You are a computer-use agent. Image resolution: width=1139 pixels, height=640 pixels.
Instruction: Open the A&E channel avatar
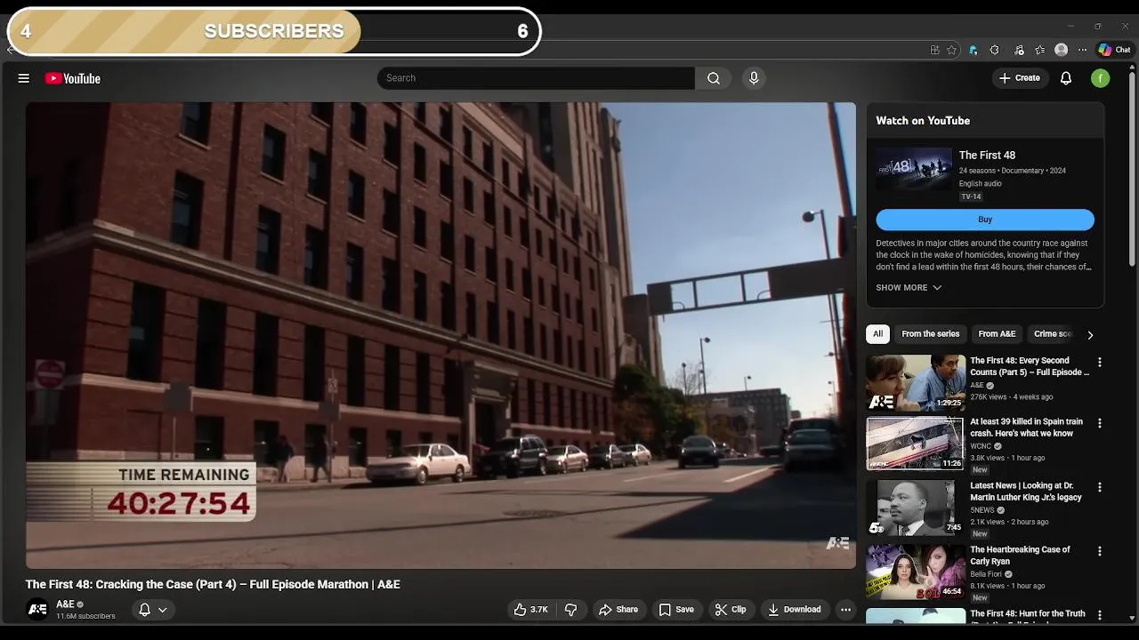click(37, 610)
